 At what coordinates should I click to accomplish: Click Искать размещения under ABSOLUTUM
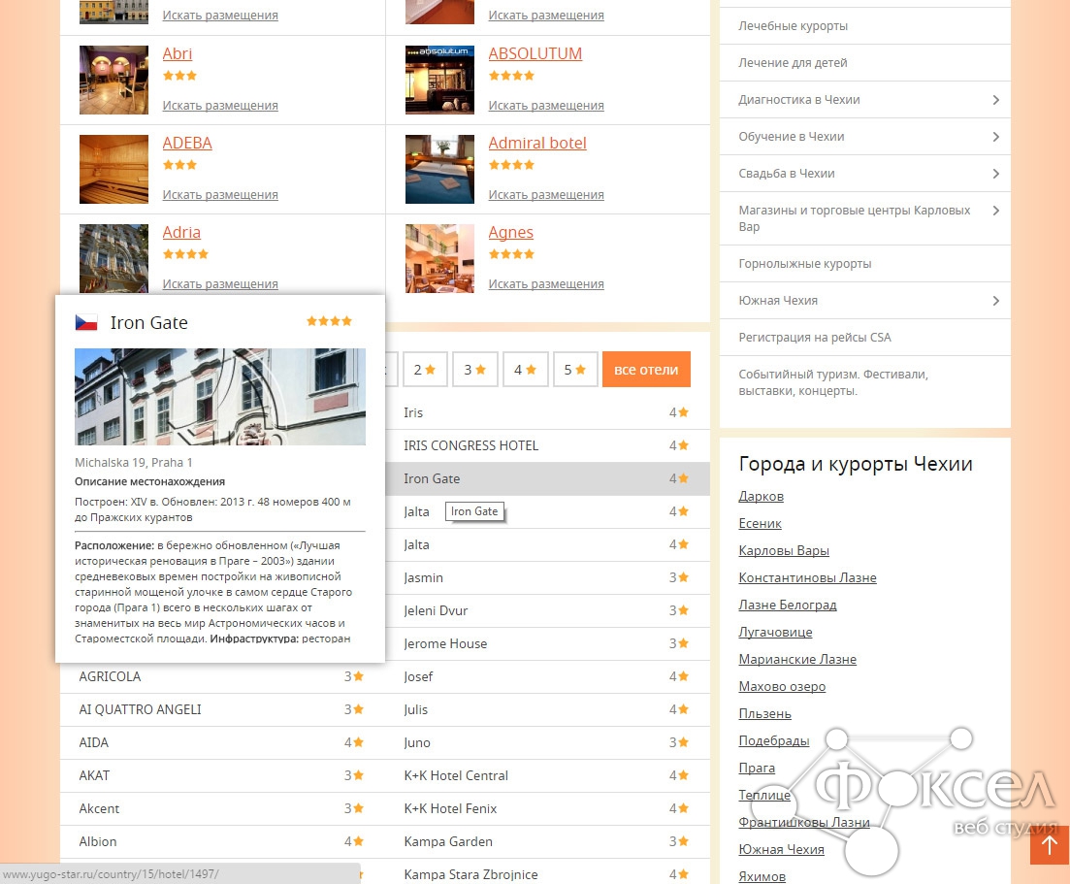(546, 105)
